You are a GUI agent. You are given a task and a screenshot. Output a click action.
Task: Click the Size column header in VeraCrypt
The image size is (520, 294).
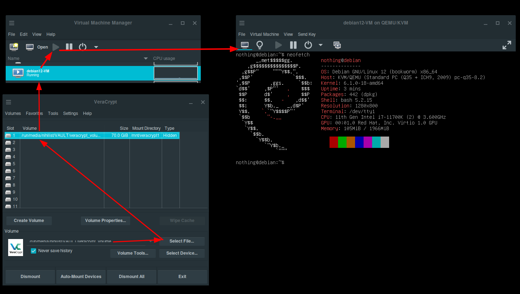click(124, 128)
